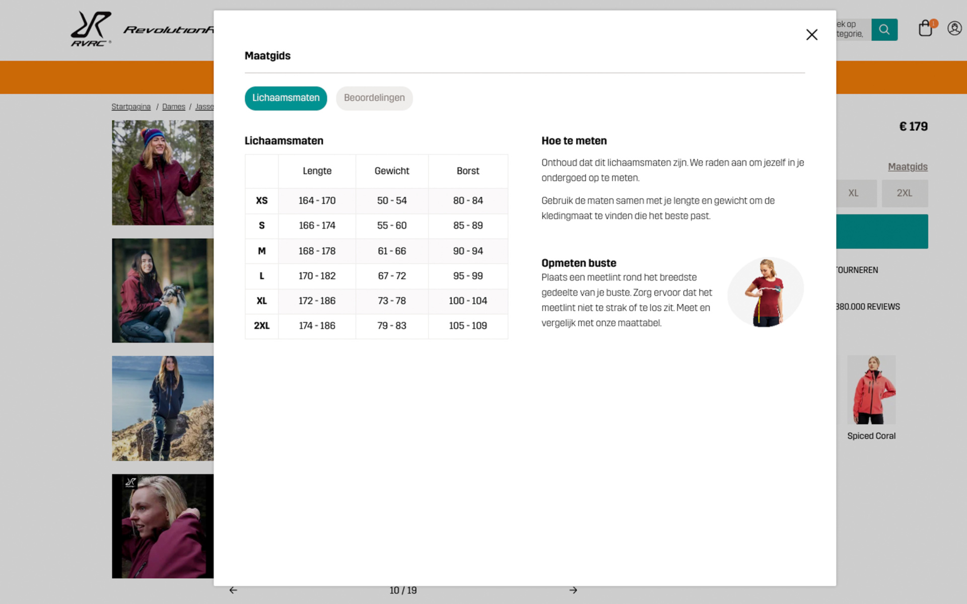Click the cell '73 - 78'
The width and height of the screenshot is (967, 604).
click(x=392, y=301)
